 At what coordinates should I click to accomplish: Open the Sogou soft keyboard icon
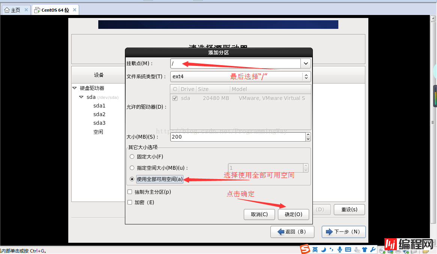pos(348,250)
